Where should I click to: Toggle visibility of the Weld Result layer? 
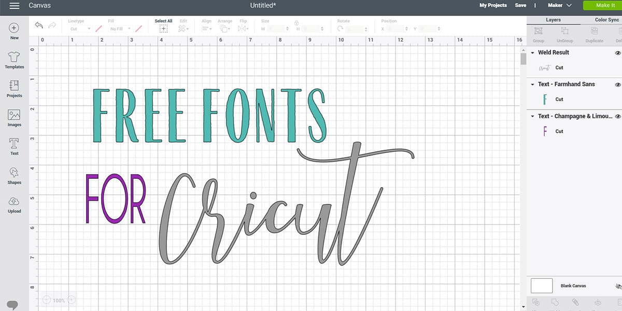point(618,52)
